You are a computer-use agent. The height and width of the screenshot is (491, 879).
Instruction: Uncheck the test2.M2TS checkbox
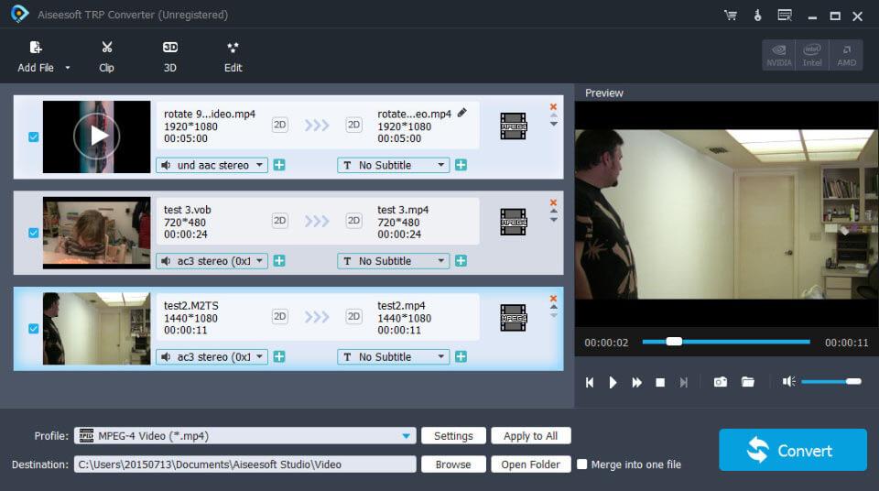pyautogui.click(x=34, y=329)
